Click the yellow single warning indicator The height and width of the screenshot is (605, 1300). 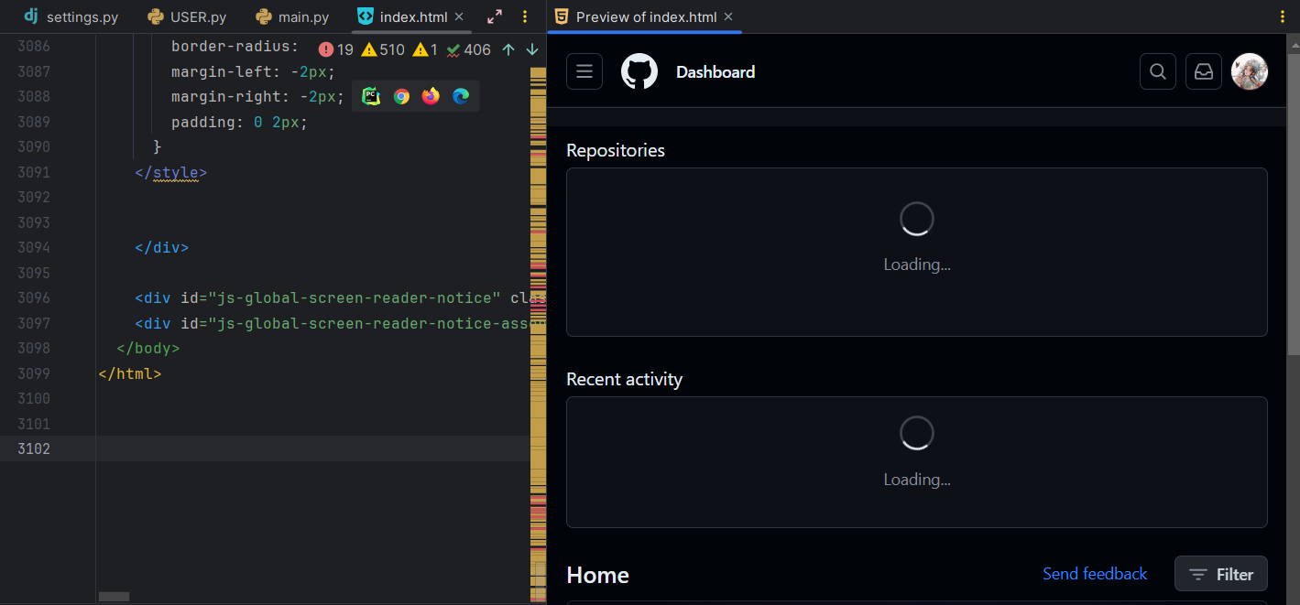[425, 49]
